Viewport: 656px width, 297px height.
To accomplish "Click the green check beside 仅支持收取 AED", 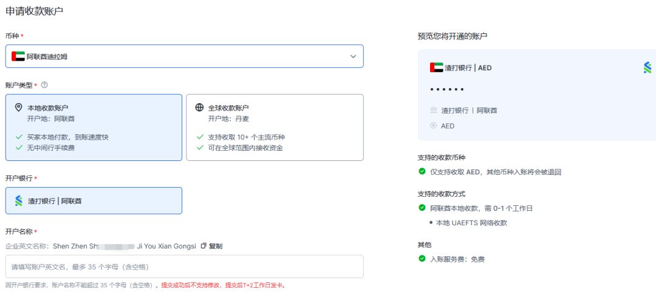I will 422,172.
